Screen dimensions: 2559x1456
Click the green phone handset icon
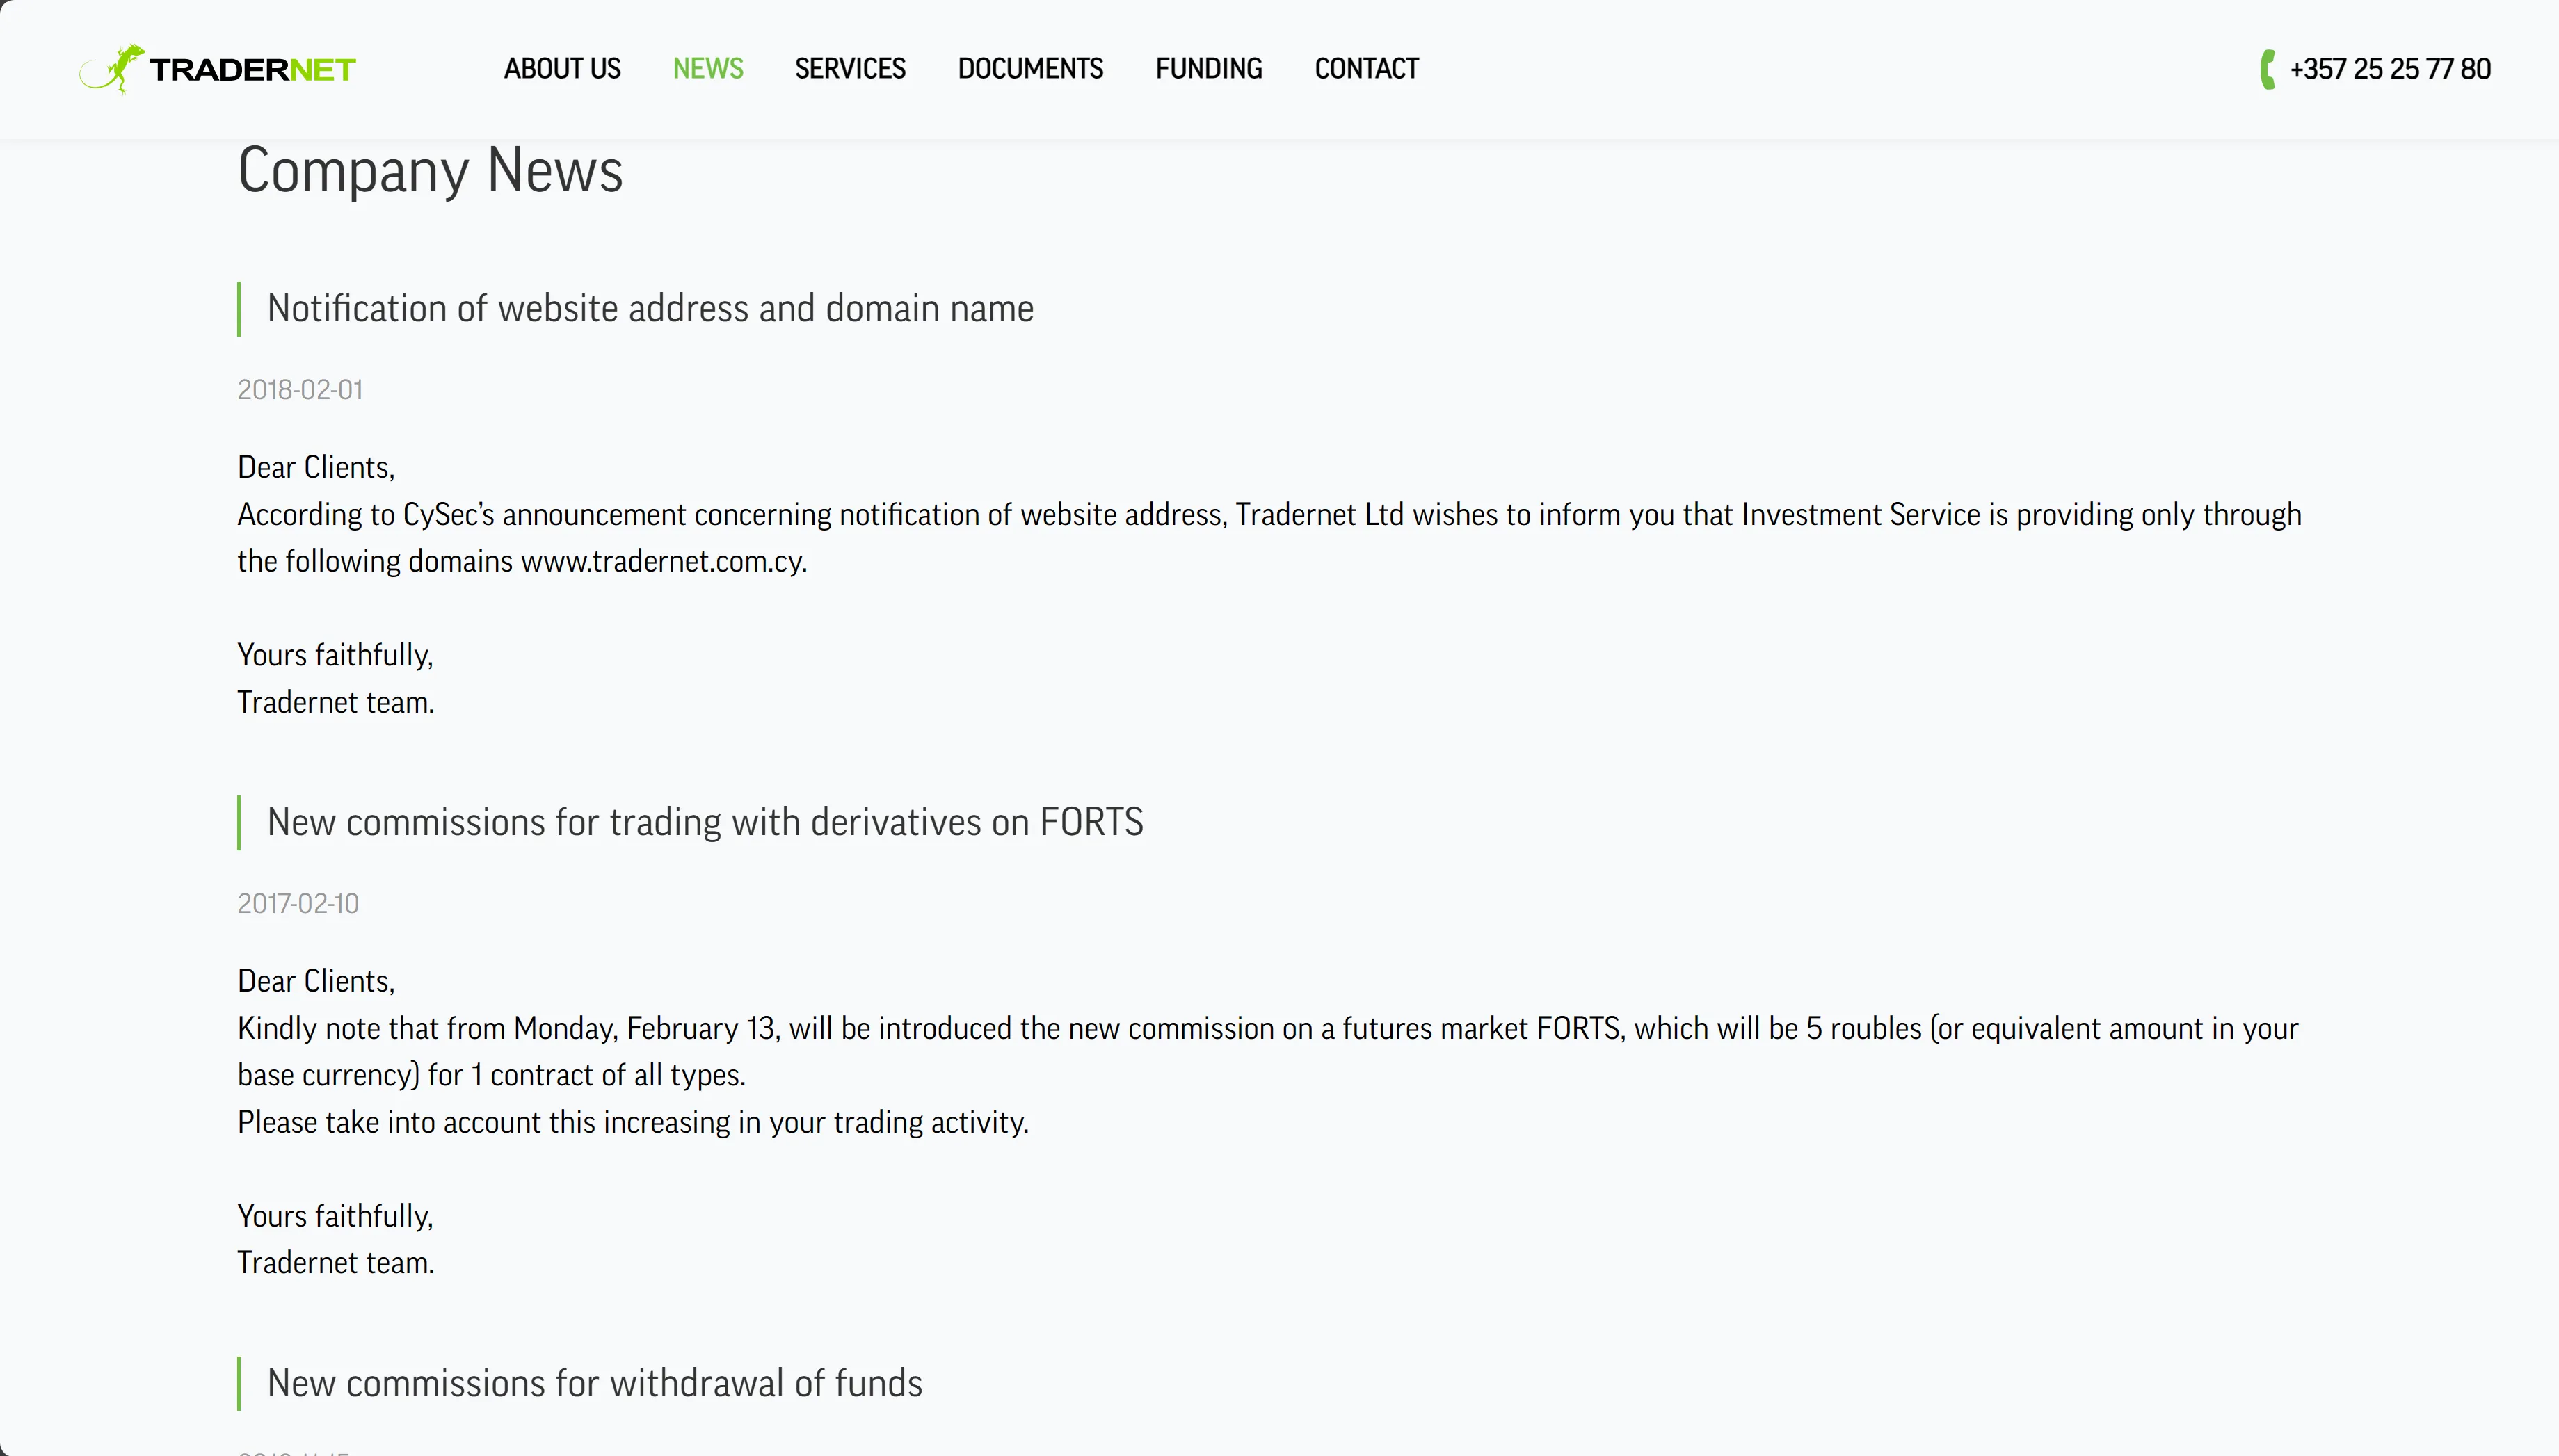[2267, 69]
